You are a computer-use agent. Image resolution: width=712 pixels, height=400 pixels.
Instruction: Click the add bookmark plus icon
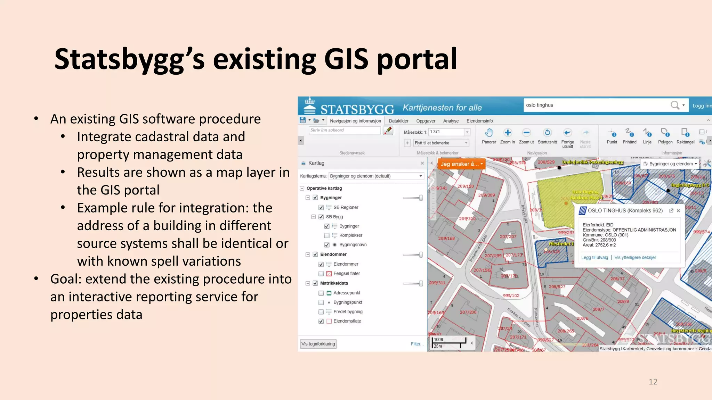[x=407, y=143]
